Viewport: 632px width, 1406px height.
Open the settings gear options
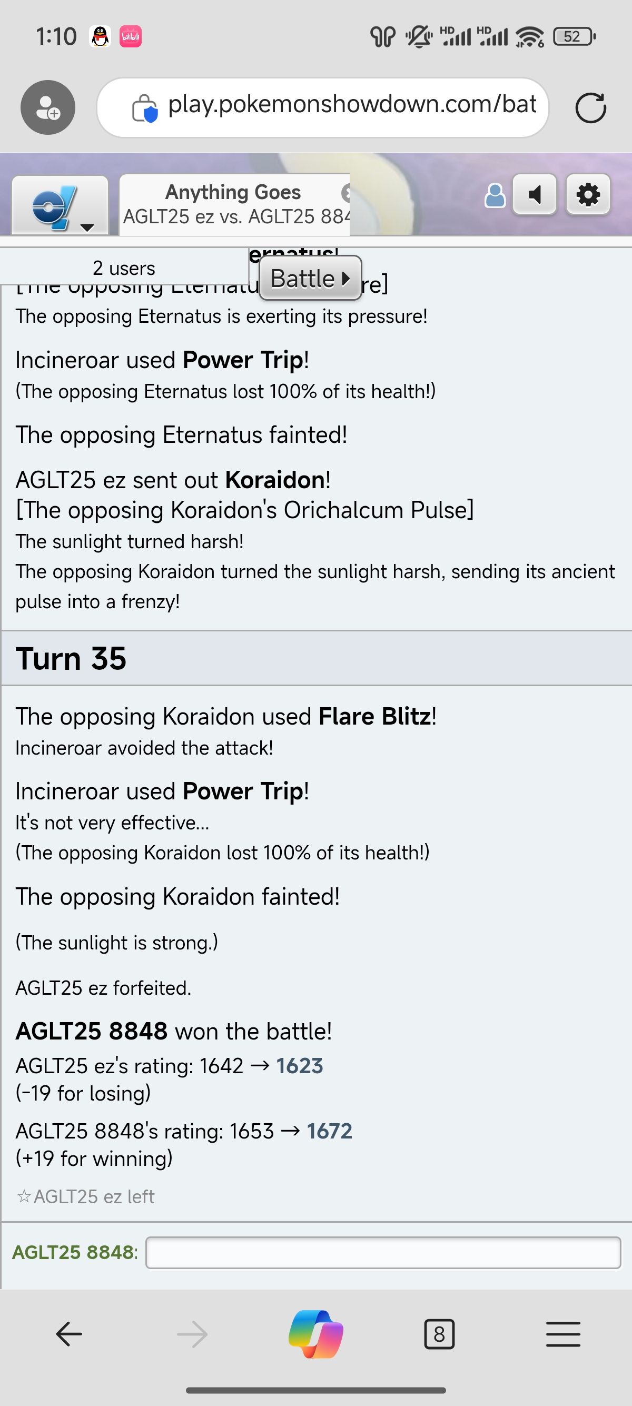[588, 194]
